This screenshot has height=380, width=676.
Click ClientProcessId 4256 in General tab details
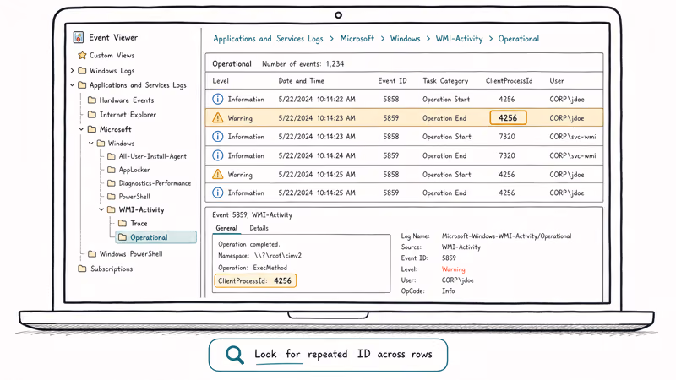click(x=255, y=280)
